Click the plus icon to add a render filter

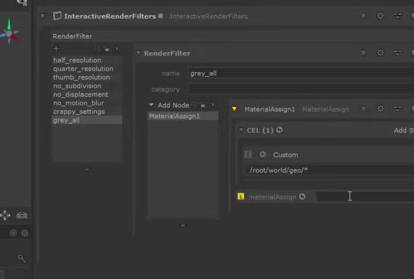(x=56, y=49)
